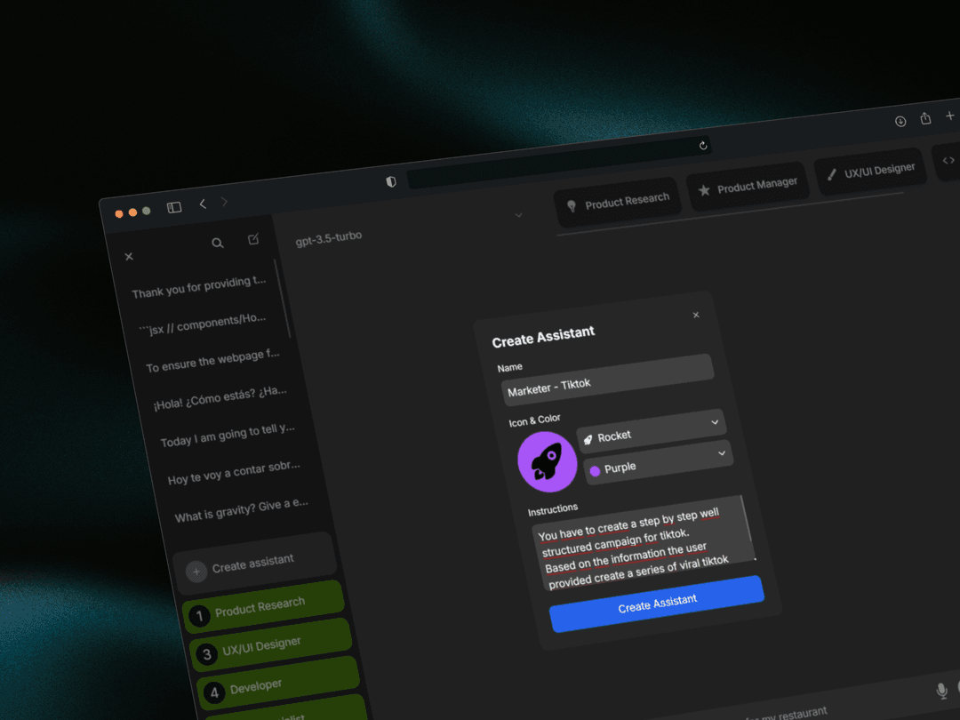Close the Create Assistant dialog

click(696, 315)
